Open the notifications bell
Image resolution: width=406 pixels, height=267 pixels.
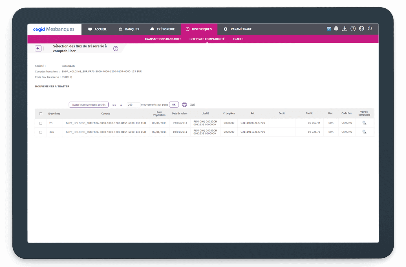pyautogui.click(x=336, y=29)
